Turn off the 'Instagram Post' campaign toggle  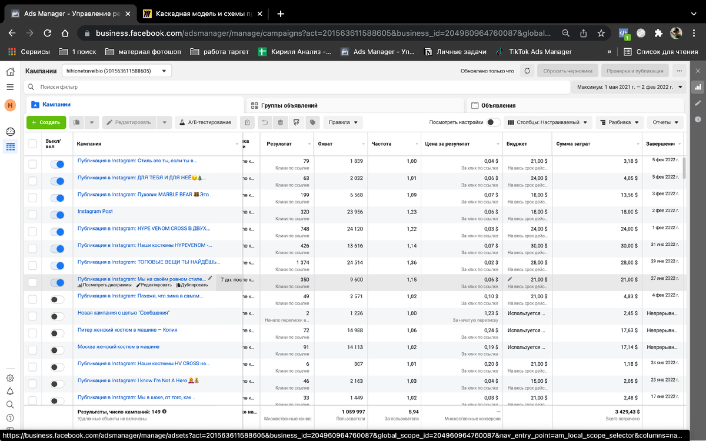coord(57,215)
